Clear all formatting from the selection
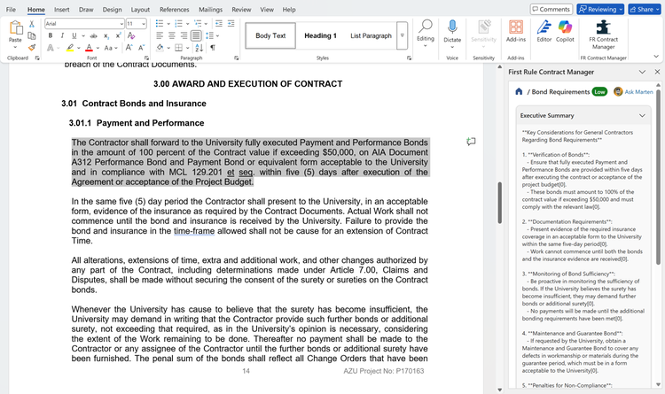This screenshot has width=665, height=394. tap(131, 36)
